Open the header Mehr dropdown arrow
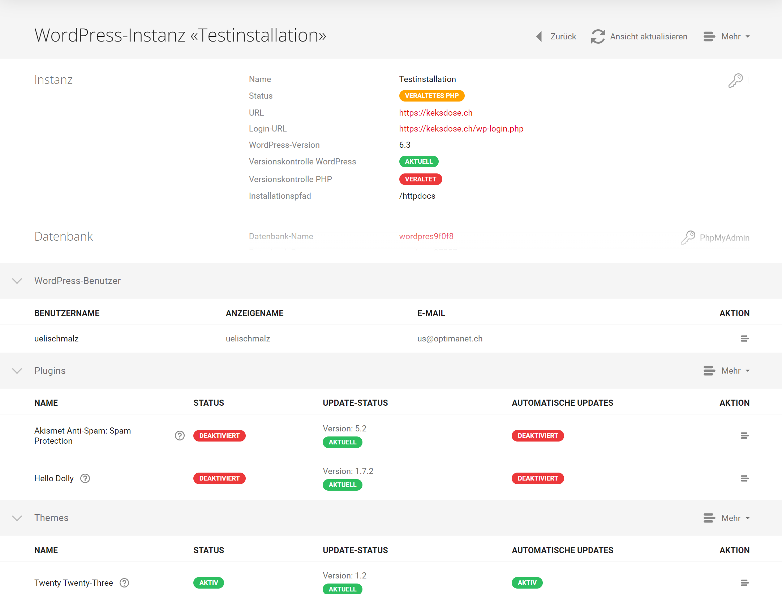 pos(748,36)
